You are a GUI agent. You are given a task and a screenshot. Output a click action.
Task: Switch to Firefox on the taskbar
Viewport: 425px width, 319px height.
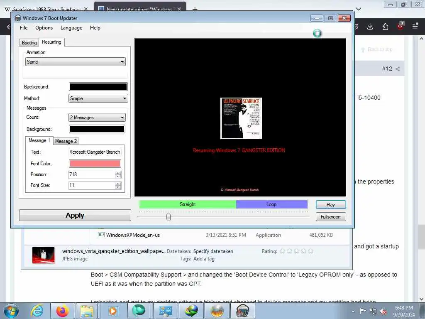tap(63, 311)
